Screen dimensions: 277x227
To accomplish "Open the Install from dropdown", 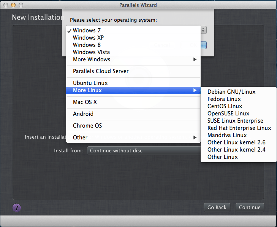I will click(x=144, y=150).
